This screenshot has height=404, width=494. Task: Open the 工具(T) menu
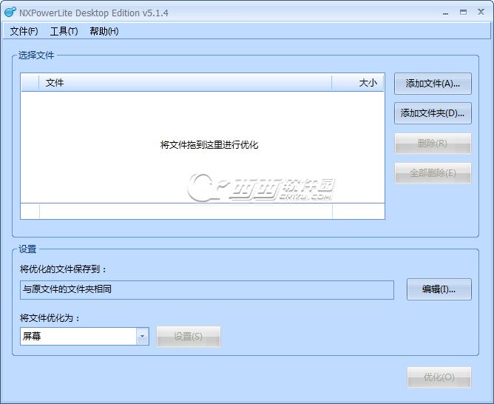coord(64,31)
